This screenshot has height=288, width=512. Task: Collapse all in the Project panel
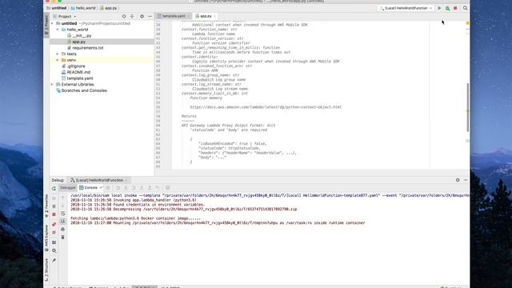coord(132,16)
